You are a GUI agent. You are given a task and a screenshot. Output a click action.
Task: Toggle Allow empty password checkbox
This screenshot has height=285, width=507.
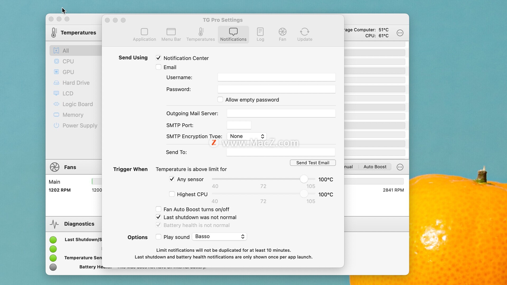point(220,99)
